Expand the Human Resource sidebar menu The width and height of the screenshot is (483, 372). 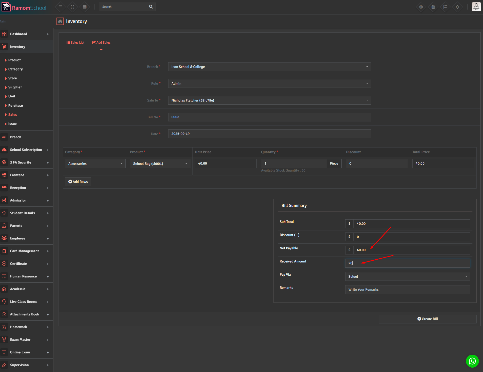48,276
